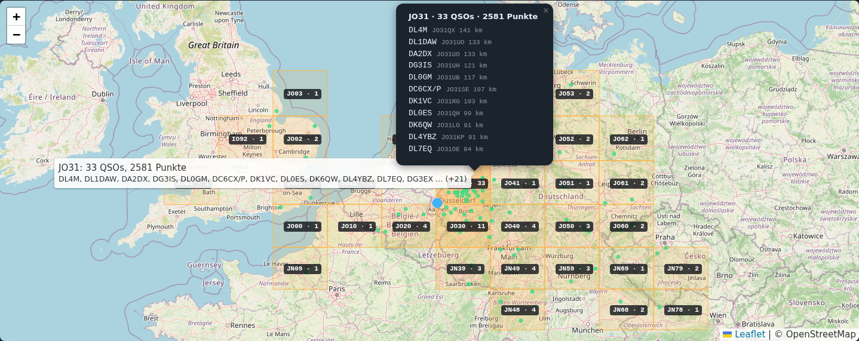Select the JO52 · 2 grid label
859x341 pixels.
[x=574, y=139]
